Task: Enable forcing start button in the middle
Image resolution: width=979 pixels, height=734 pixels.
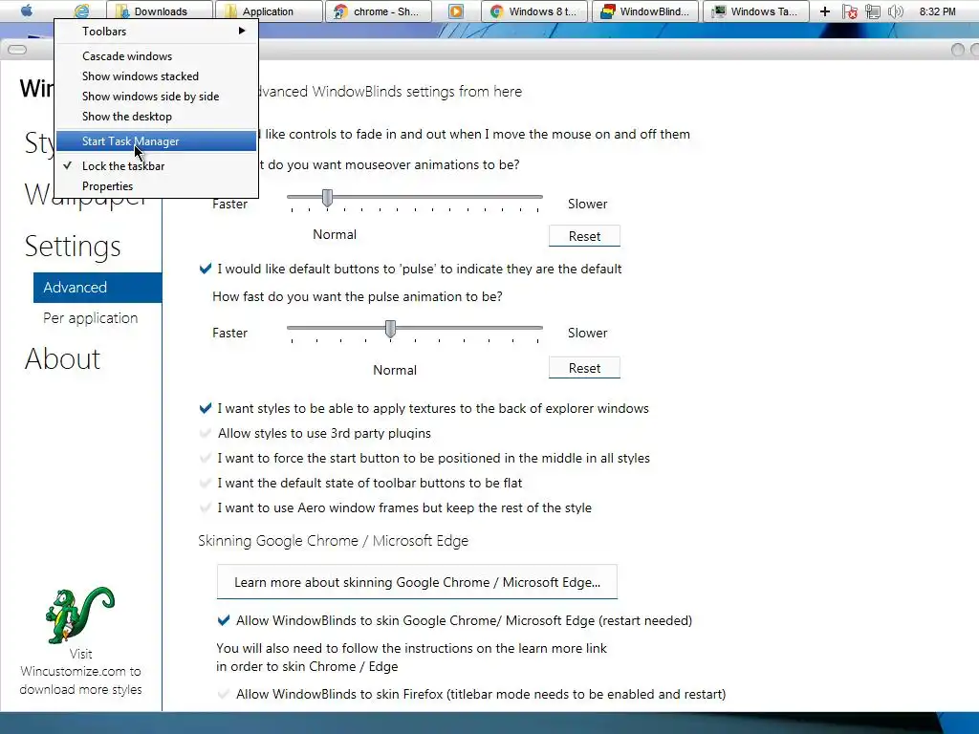Action: pyautogui.click(x=206, y=458)
